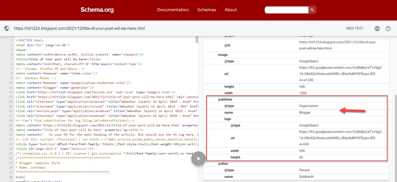Click the author name 'Siddharth'
Screen dimensions: 397x182
click(306, 177)
